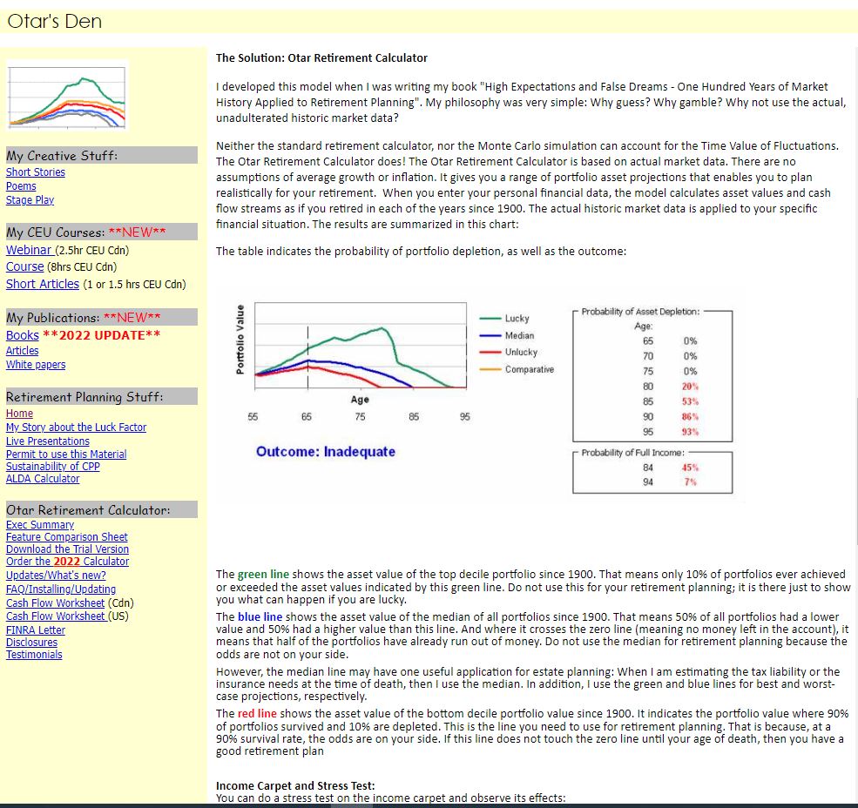This screenshot has width=858, height=808.
Task: Go to the retirement planning Home link
Action: pyautogui.click(x=19, y=414)
